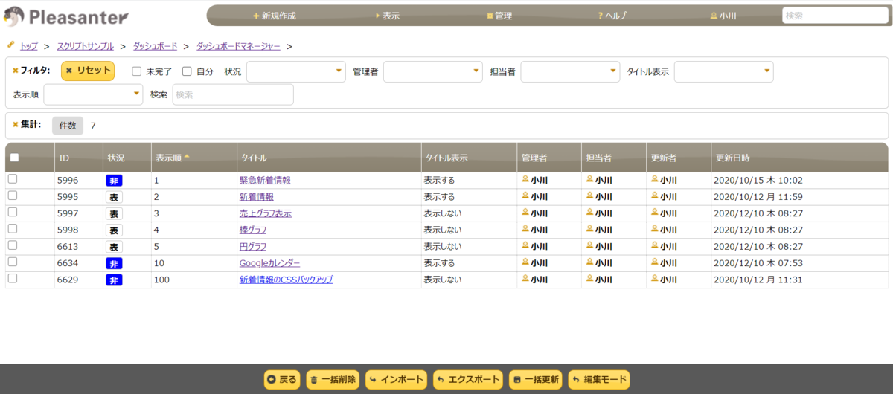Screen dimensions: 893x394
Task: Open the 表示順 filter dropdown
Action: coord(93,94)
